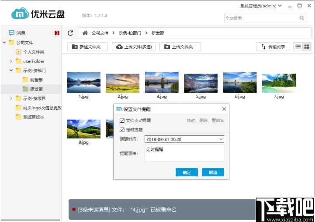Click the 网页logo及信息更改 folder icon
This screenshot has width=315, height=222.
tap(18, 108)
